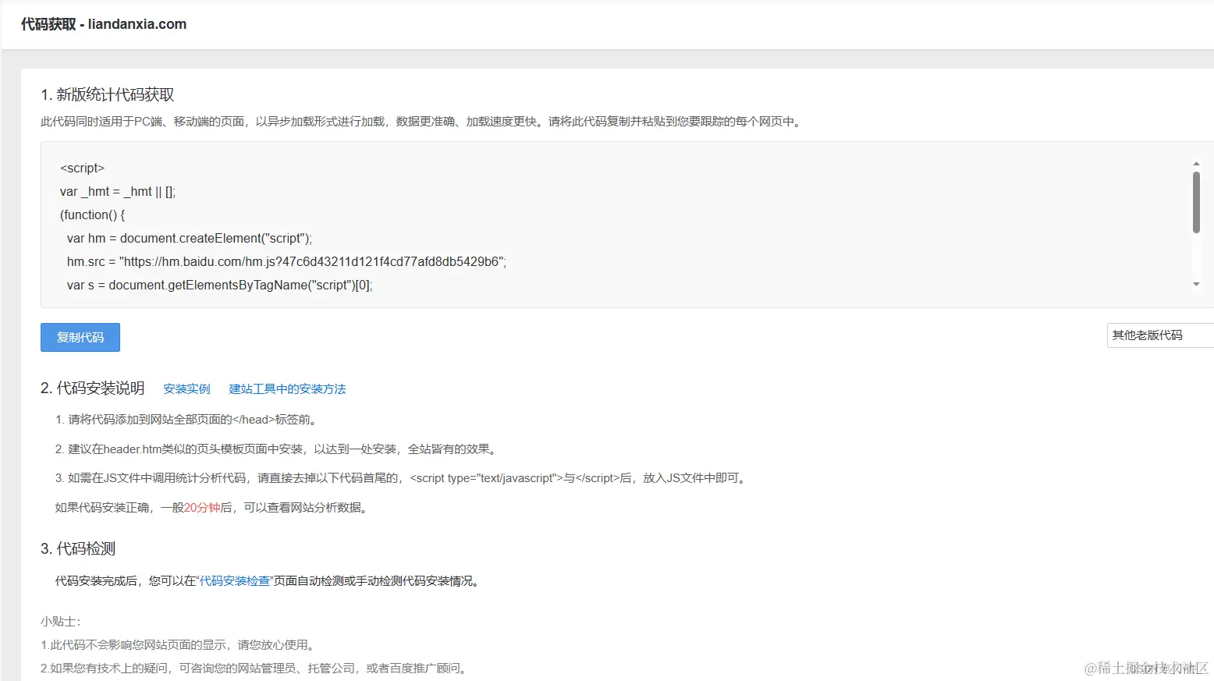
Task: Click the up arrow of the code box scrollbar
Action: point(1195,164)
